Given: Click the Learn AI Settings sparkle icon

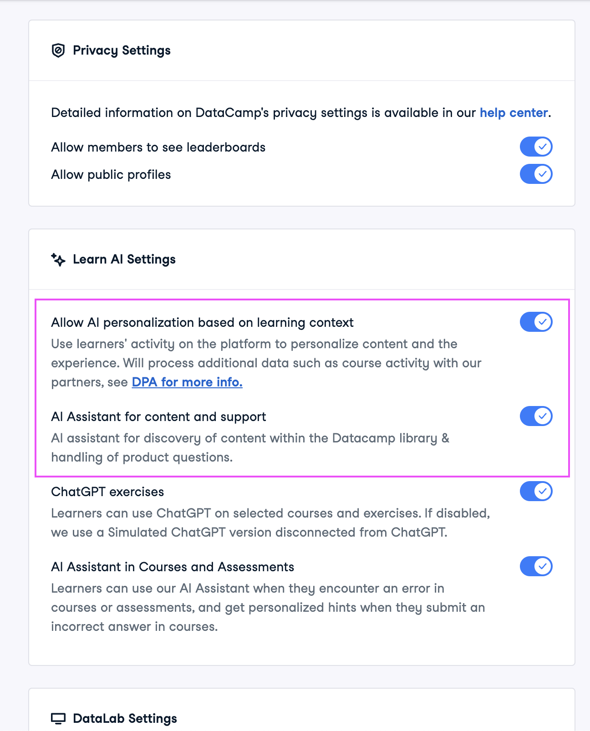Looking at the screenshot, I should pyautogui.click(x=58, y=259).
